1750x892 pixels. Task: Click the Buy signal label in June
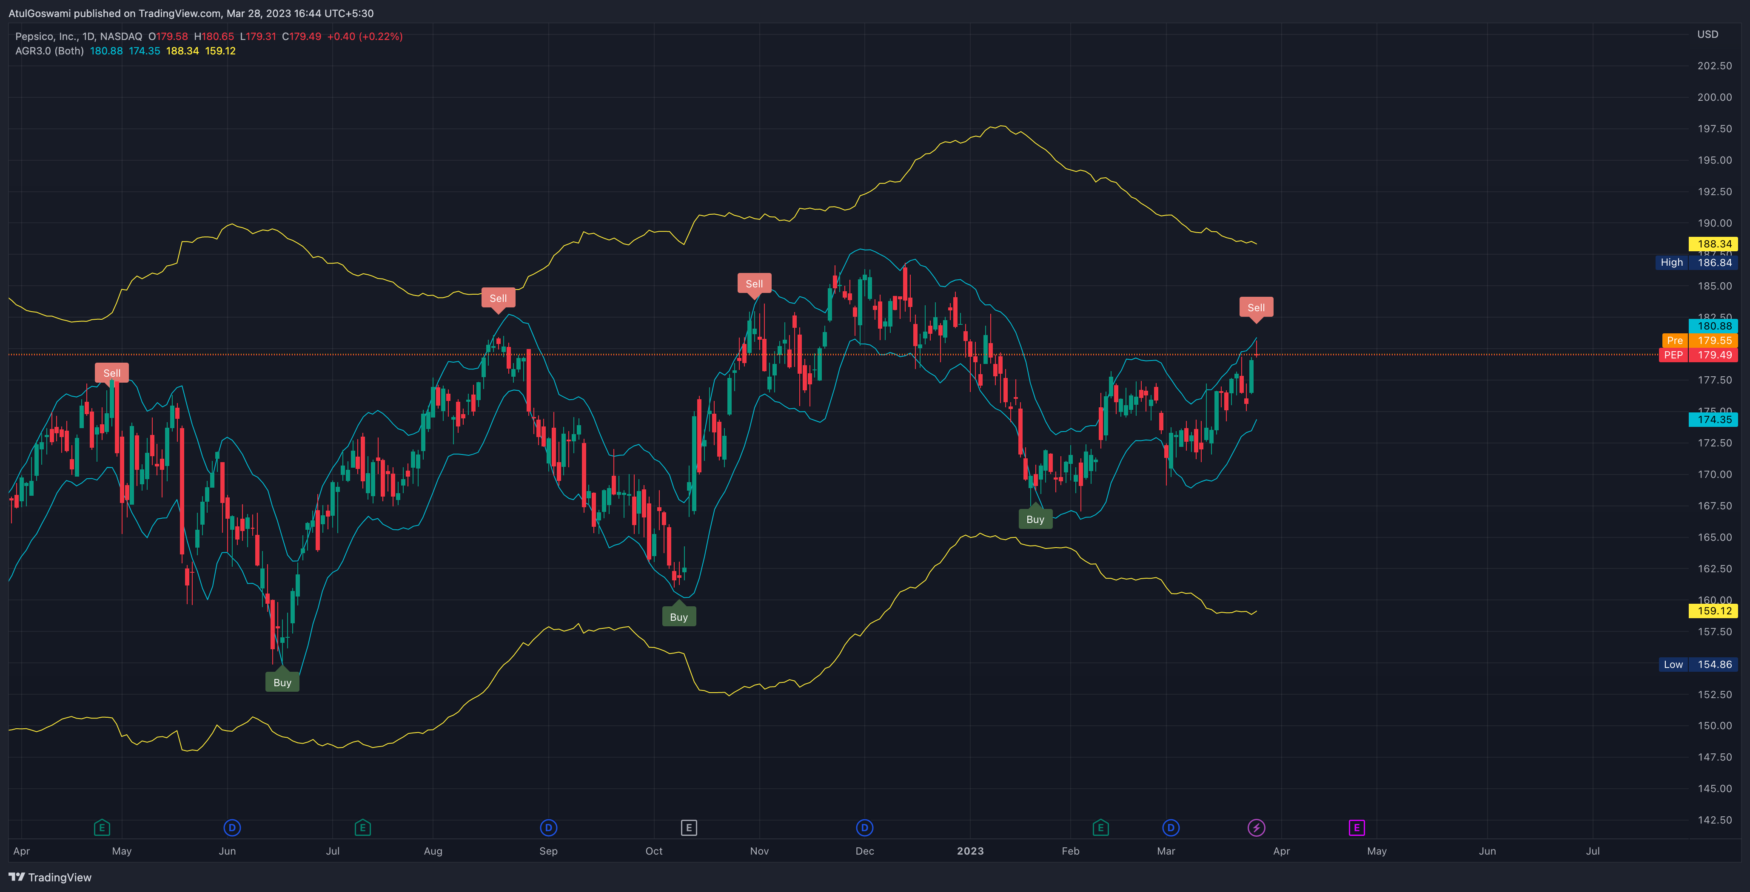(x=282, y=682)
